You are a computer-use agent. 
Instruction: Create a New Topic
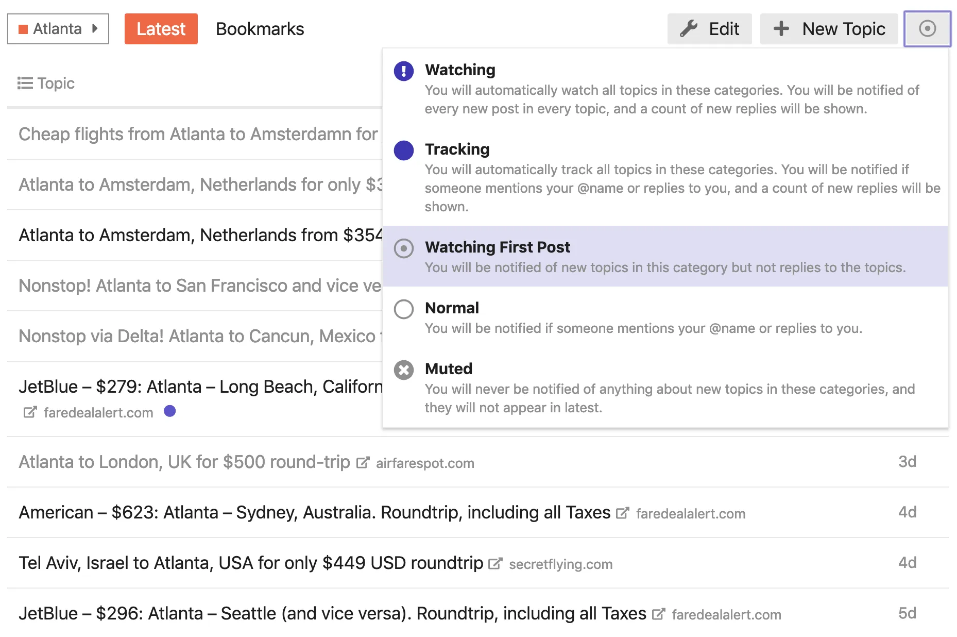pos(829,29)
